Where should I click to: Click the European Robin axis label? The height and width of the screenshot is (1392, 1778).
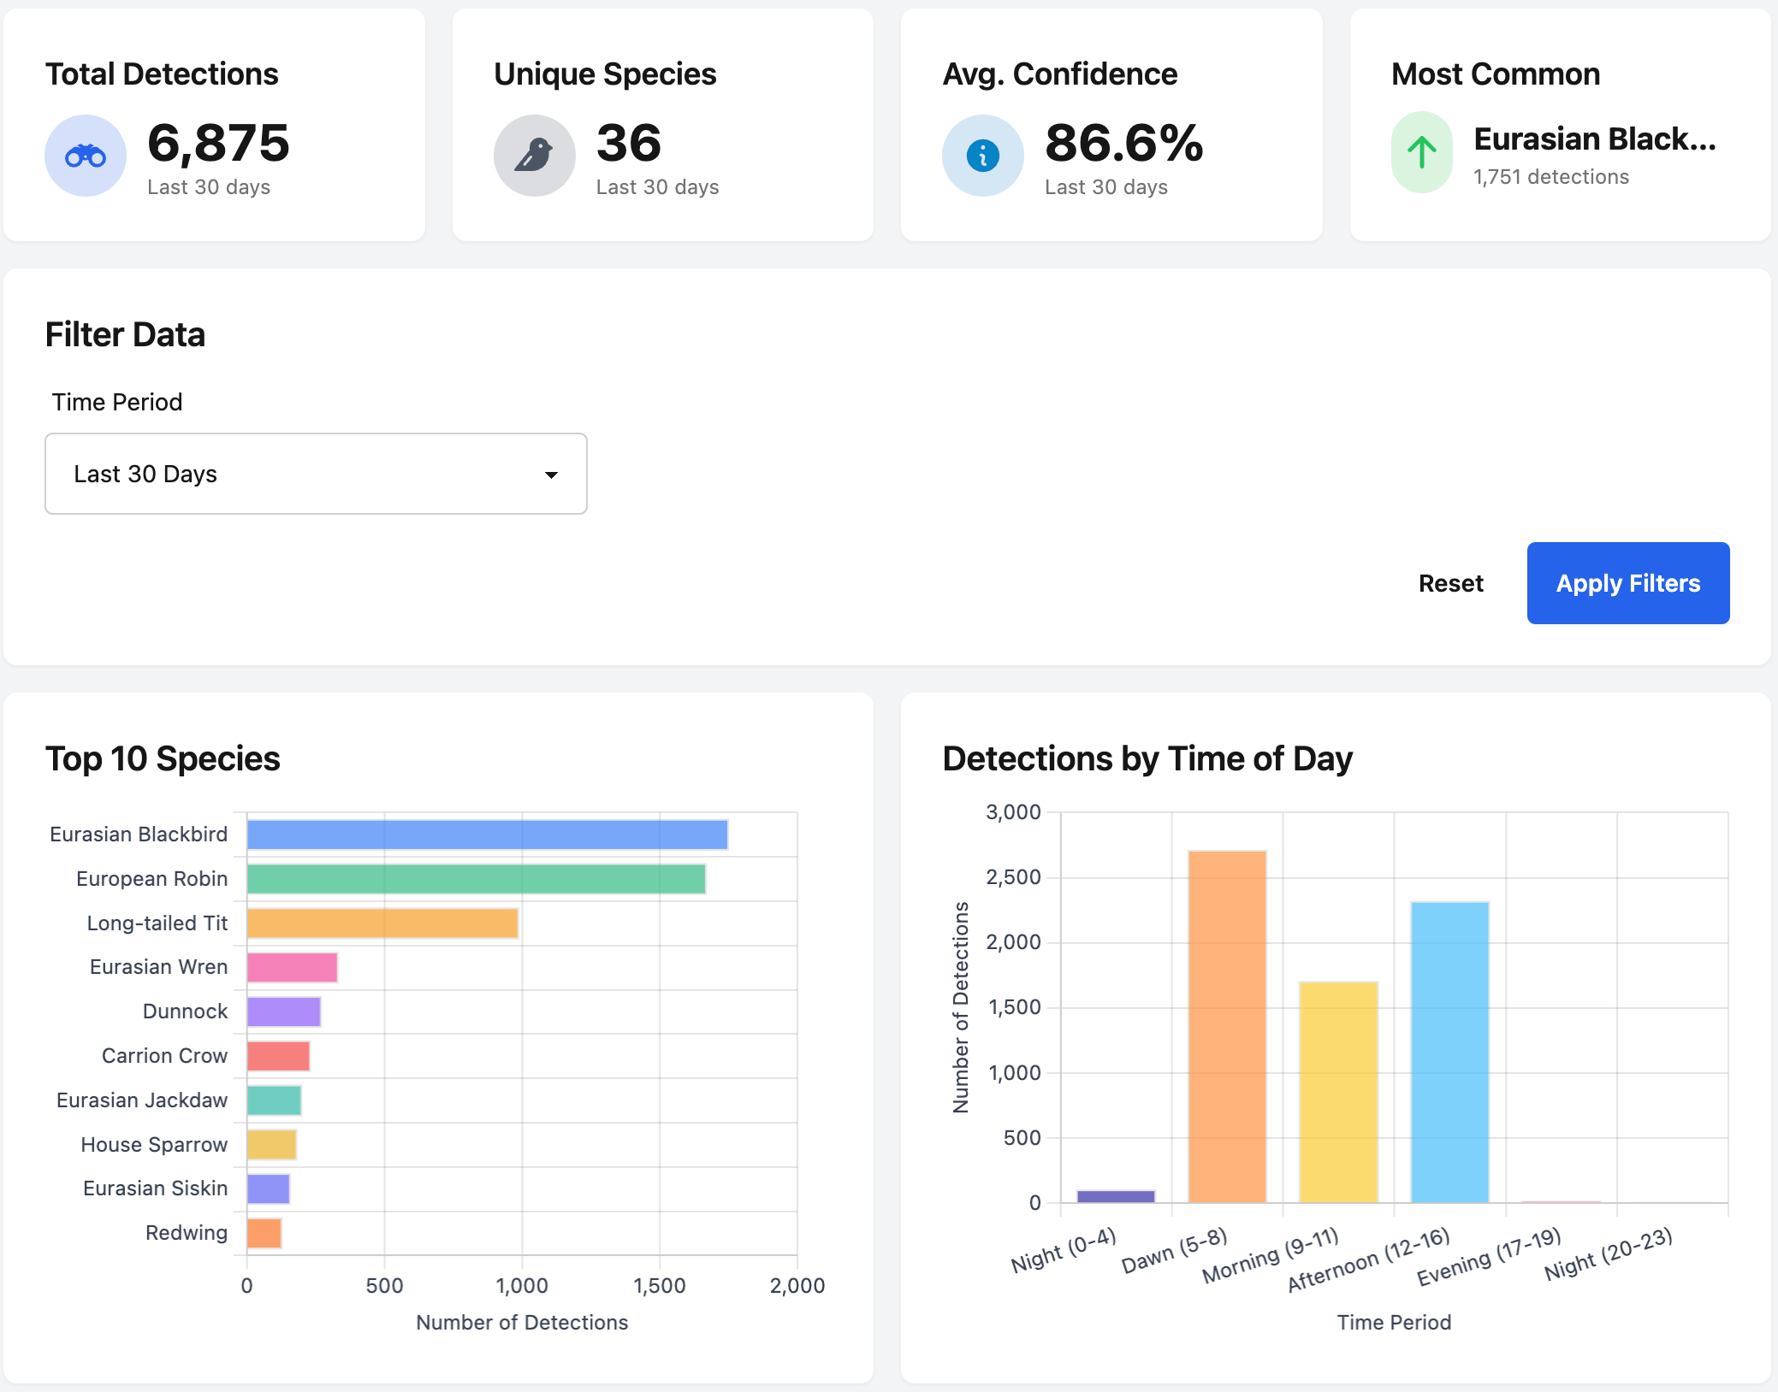point(151,878)
